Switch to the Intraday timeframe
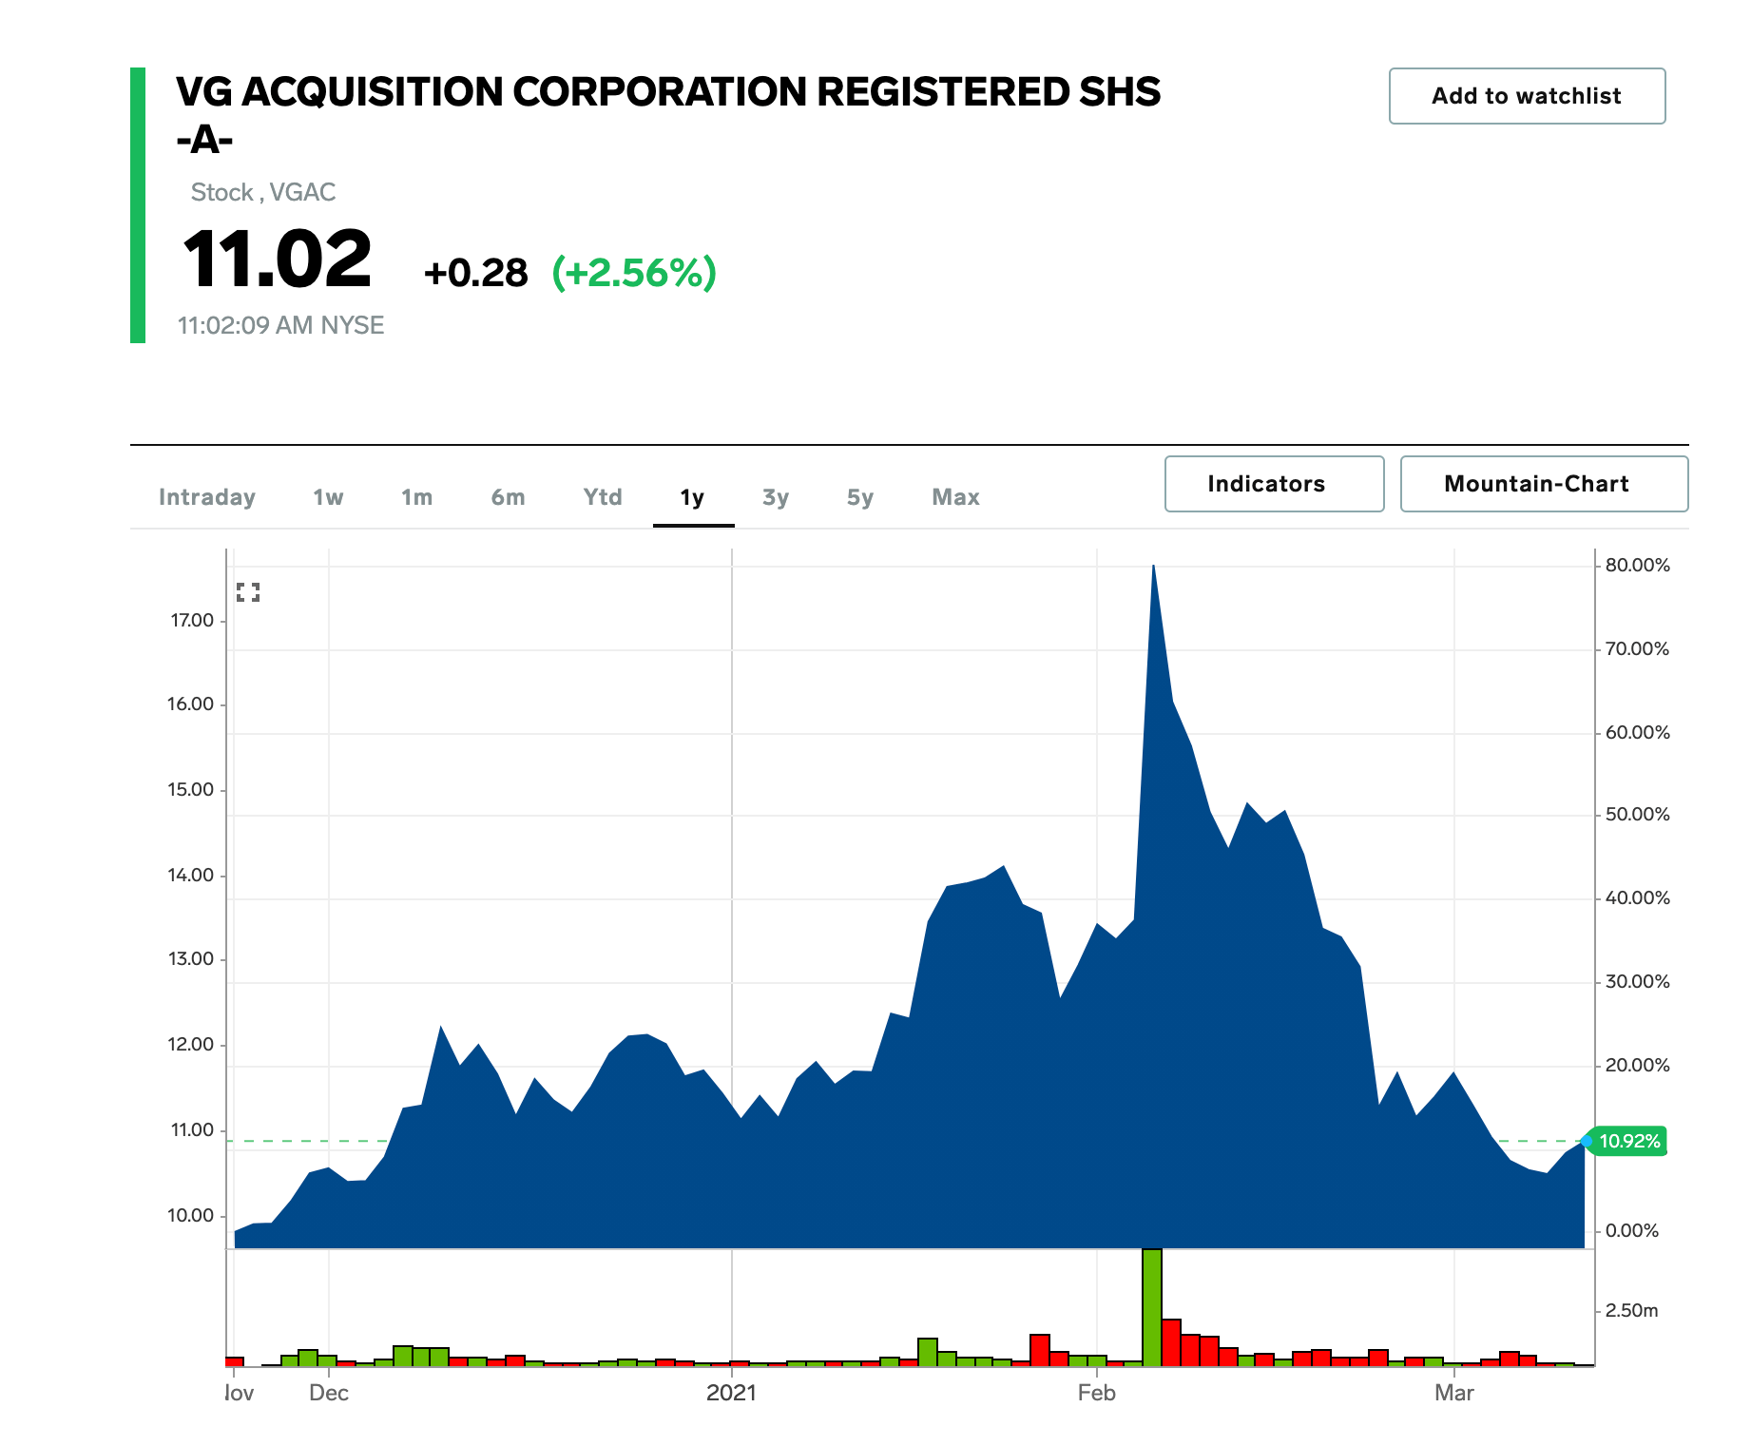The height and width of the screenshot is (1446, 1751). [x=208, y=496]
